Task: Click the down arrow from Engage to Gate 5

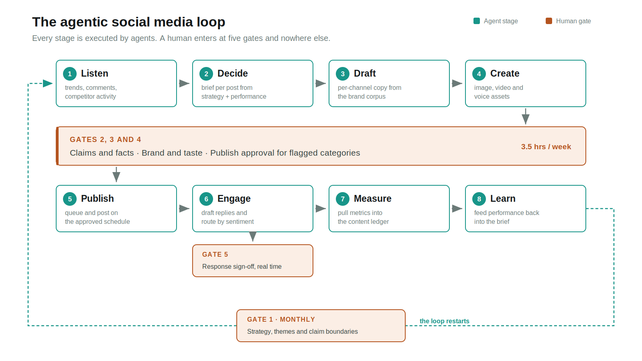Action: pyautogui.click(x=253, y=237)
